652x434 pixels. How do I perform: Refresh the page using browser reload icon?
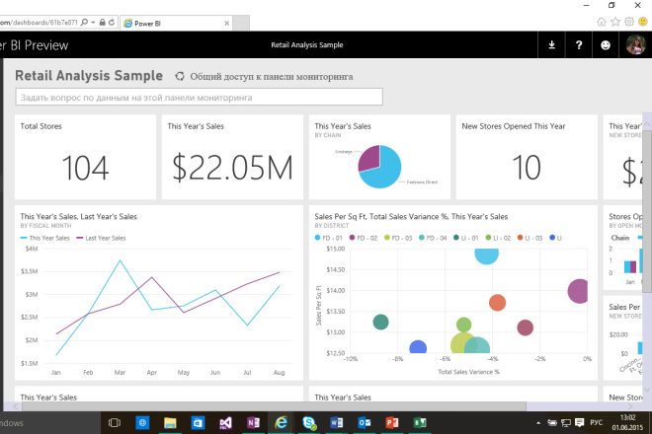point(112,21)
